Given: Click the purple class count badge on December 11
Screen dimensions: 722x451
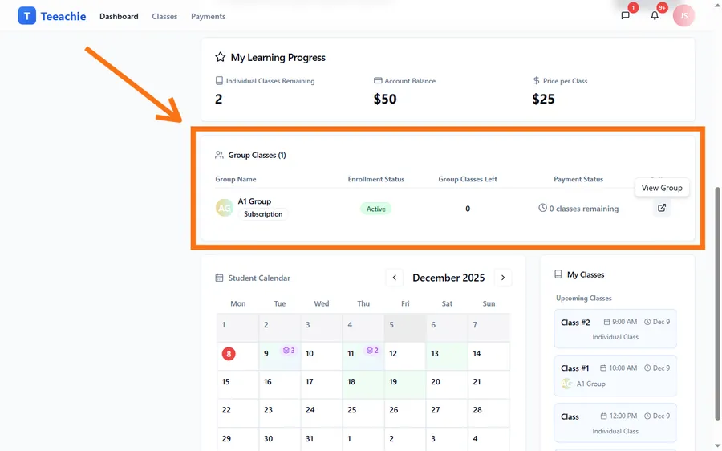Looking at the screenshot, I should coord(372,351).
